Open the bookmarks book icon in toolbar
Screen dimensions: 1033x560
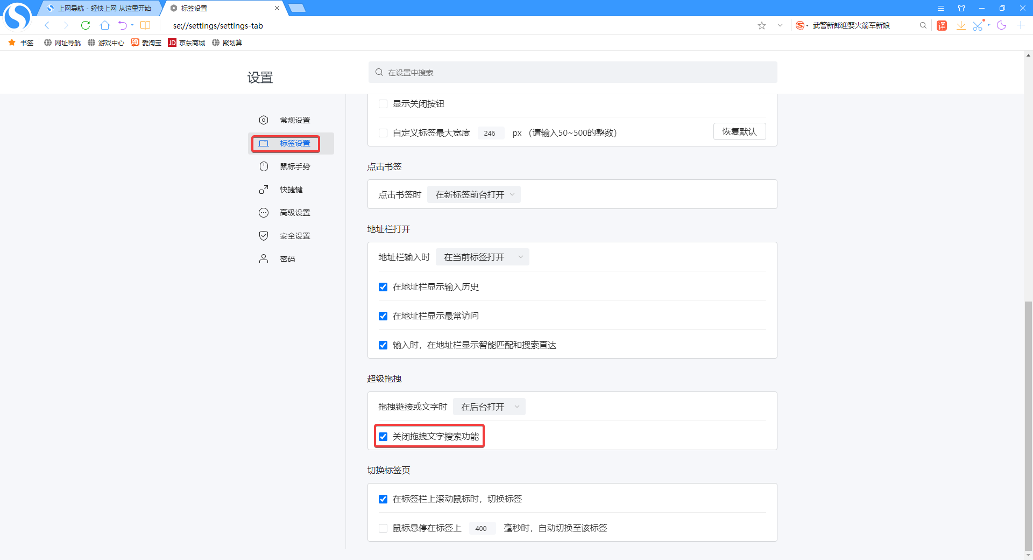[x=145, y=25]
